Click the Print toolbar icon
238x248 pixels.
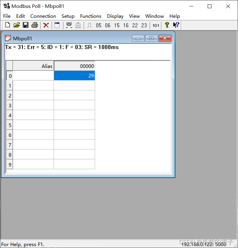coord(35,25)
